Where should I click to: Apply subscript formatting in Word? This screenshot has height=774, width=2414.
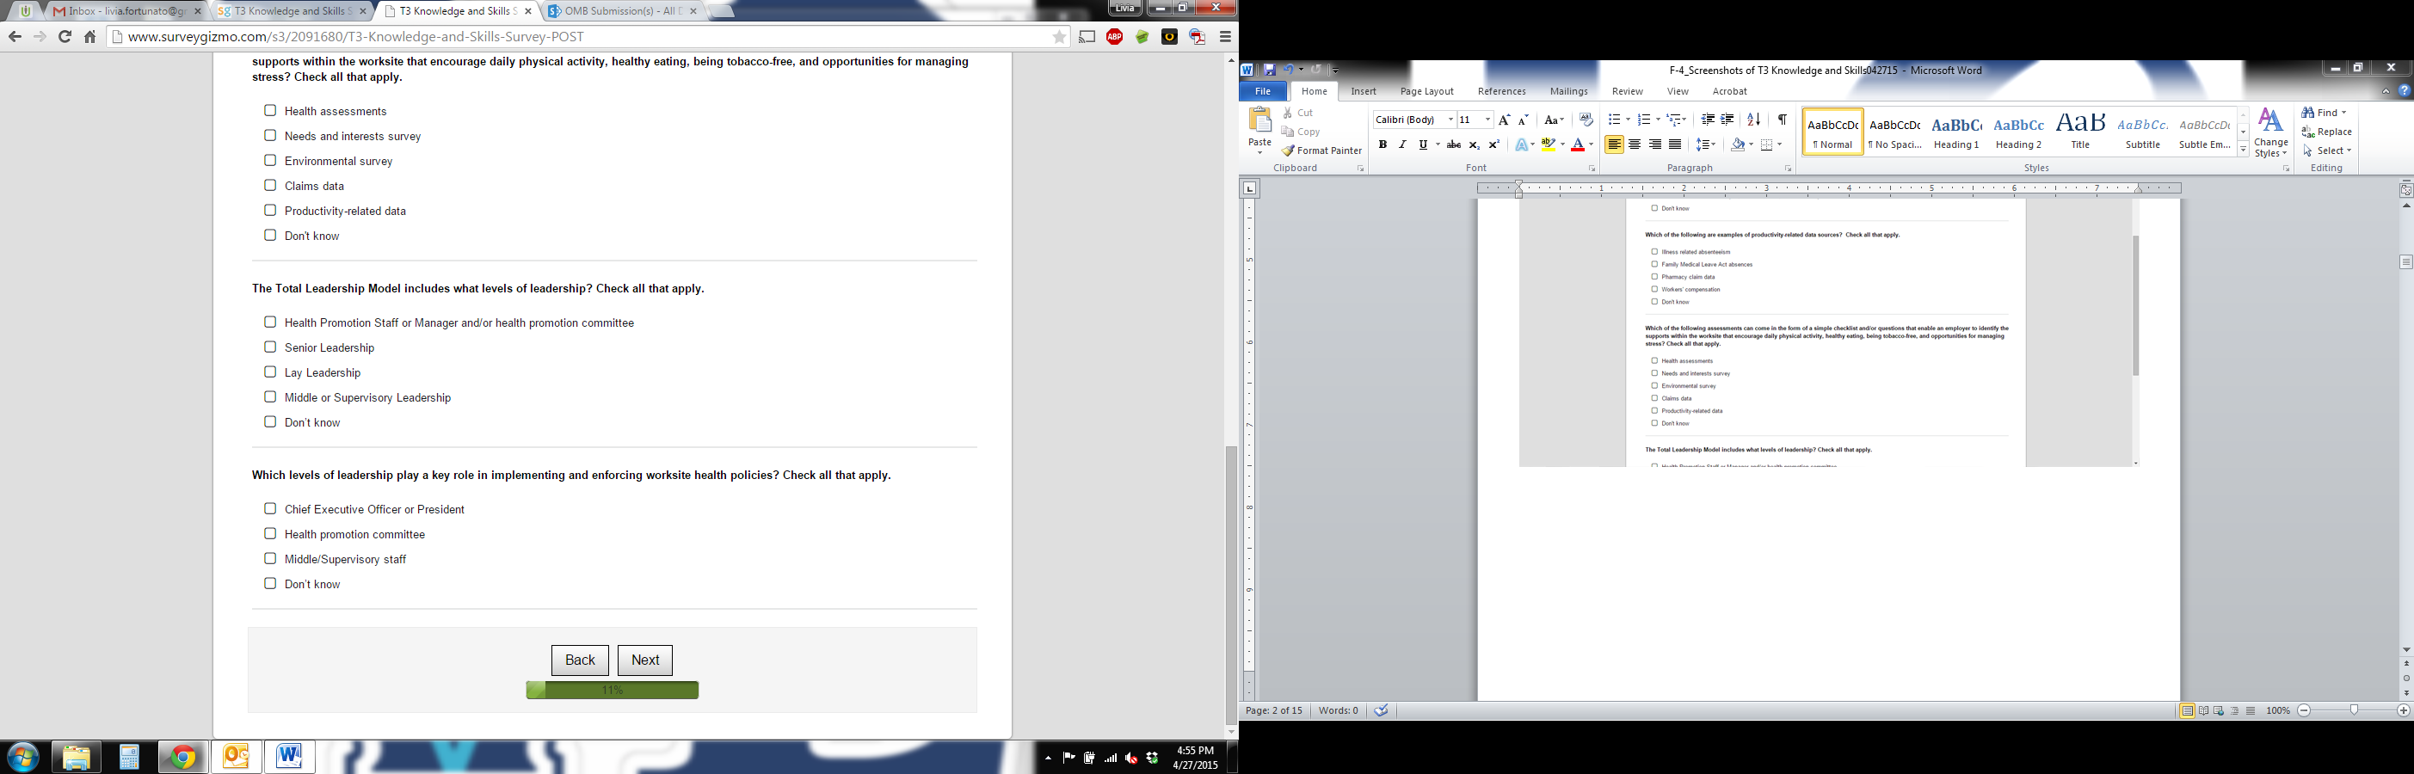pos(1474,144)
